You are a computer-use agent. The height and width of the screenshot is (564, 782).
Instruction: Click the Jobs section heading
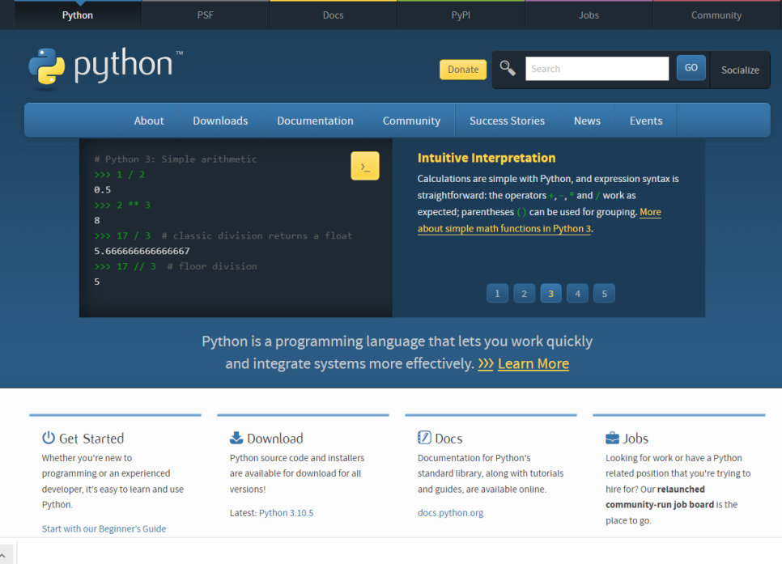click(x=635, y=439)
